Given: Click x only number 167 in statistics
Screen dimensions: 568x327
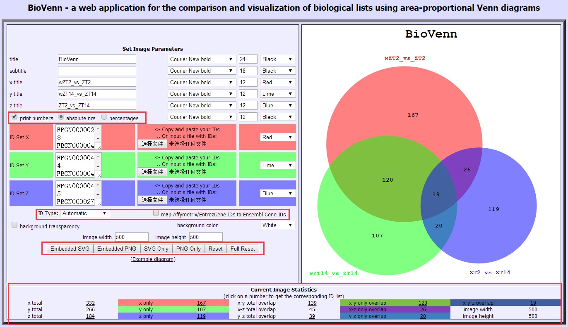Looking at the screenshot, I should point(201,303).
